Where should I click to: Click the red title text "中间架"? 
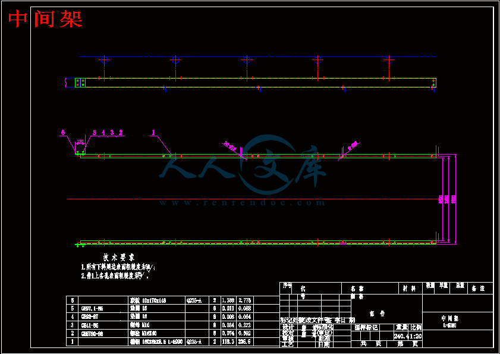pos(45,19)
